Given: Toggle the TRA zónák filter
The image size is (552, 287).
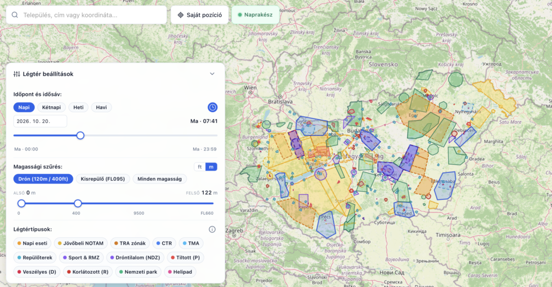Looking at the screenshot, I should [x=130, y=243].
